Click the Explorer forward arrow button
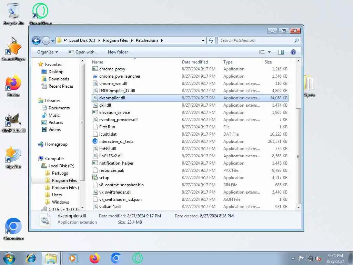Viewport: 353px width, 265px height. click(x=46, y=41)
